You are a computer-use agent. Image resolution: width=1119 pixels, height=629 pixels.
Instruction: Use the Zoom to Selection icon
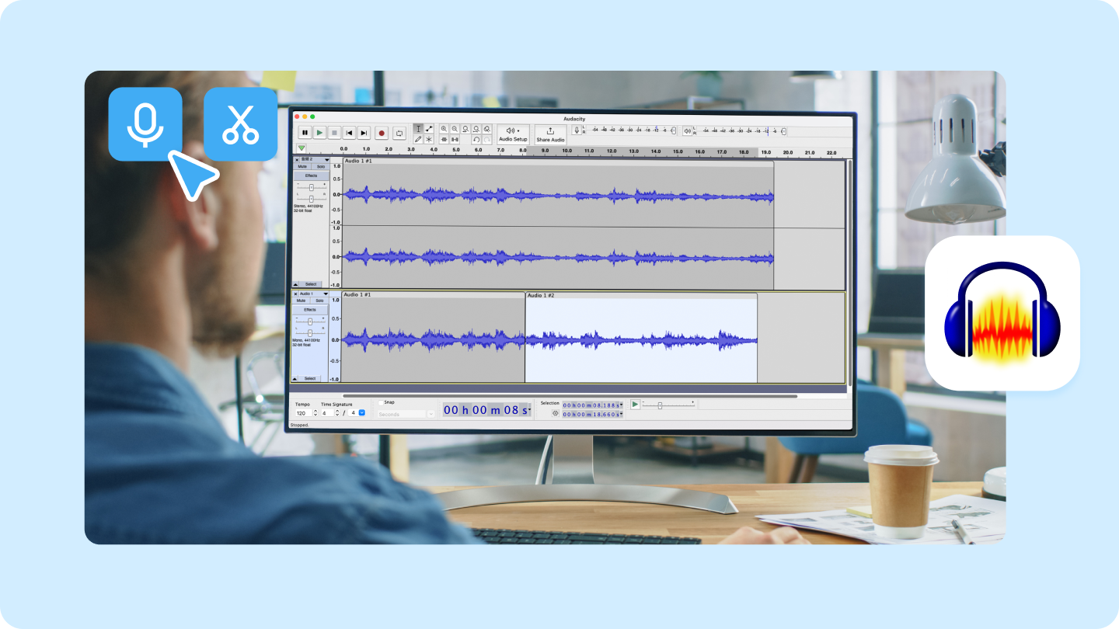(465, 128)
